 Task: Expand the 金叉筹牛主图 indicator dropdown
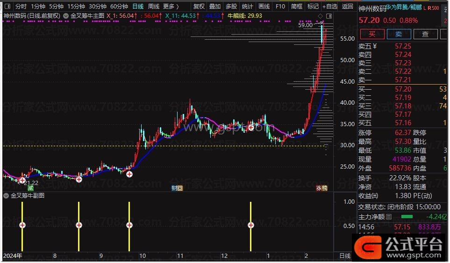(66, 16)
